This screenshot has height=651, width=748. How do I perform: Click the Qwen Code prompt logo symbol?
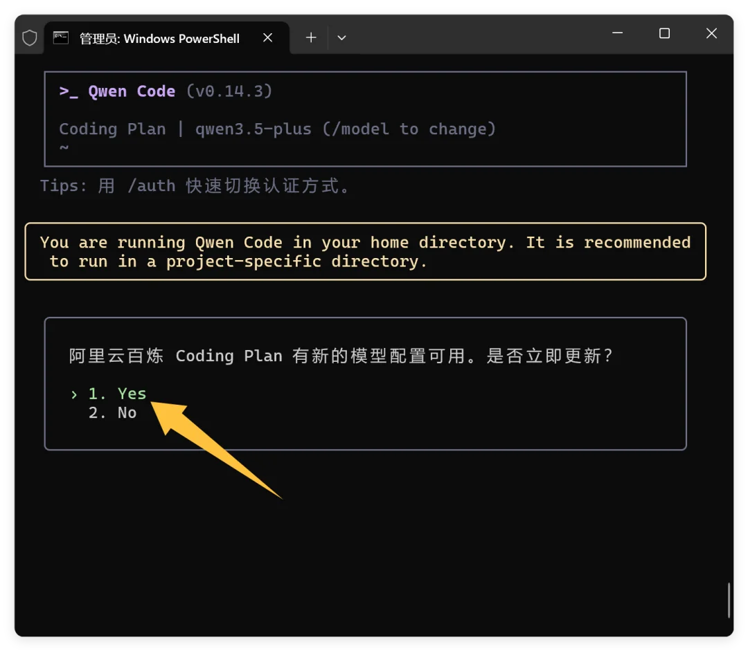click(69, 91)
